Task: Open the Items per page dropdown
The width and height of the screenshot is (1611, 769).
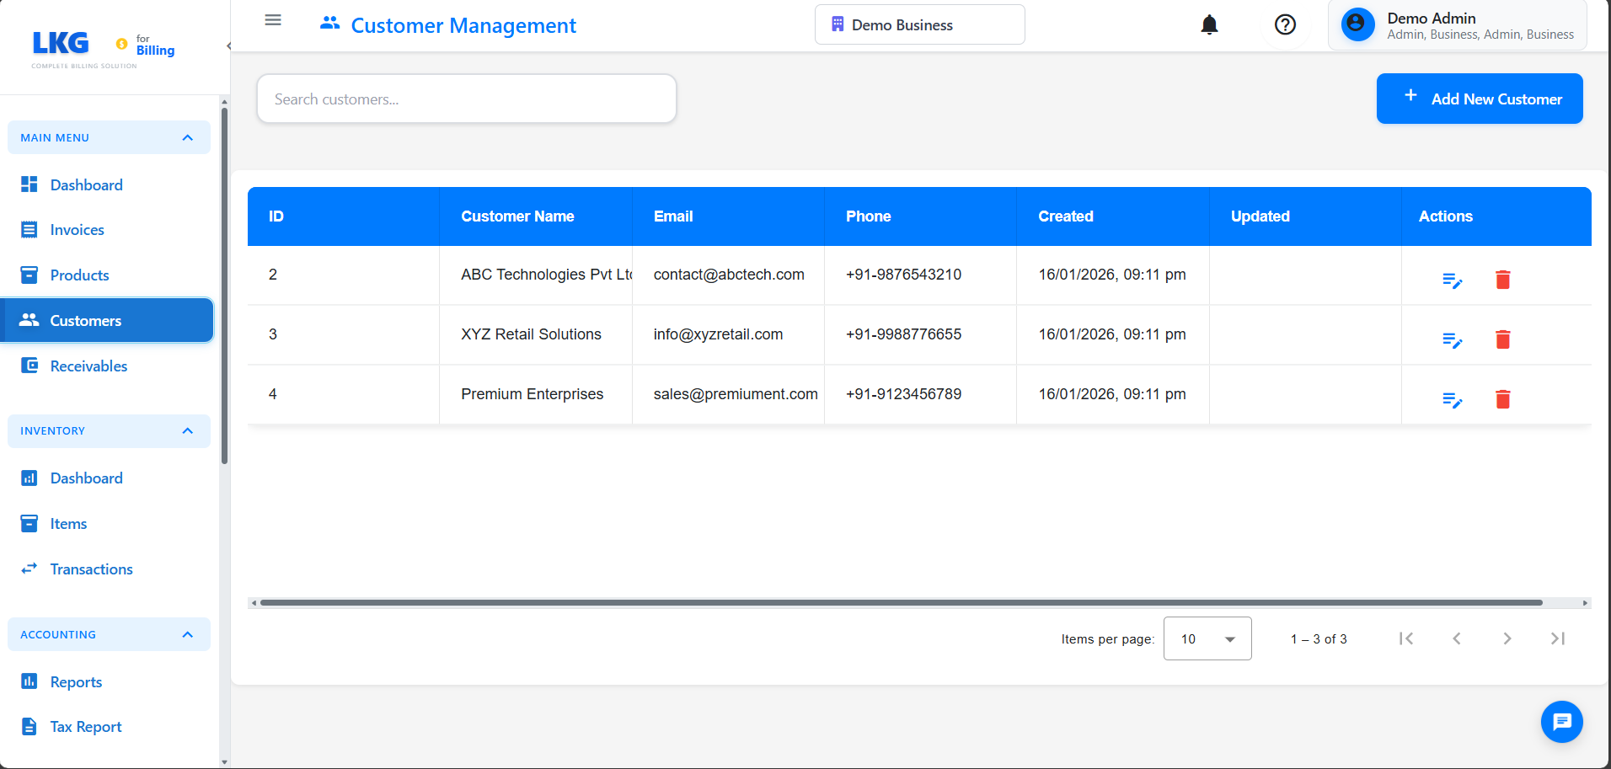Action: click(x=1207, y=638)
